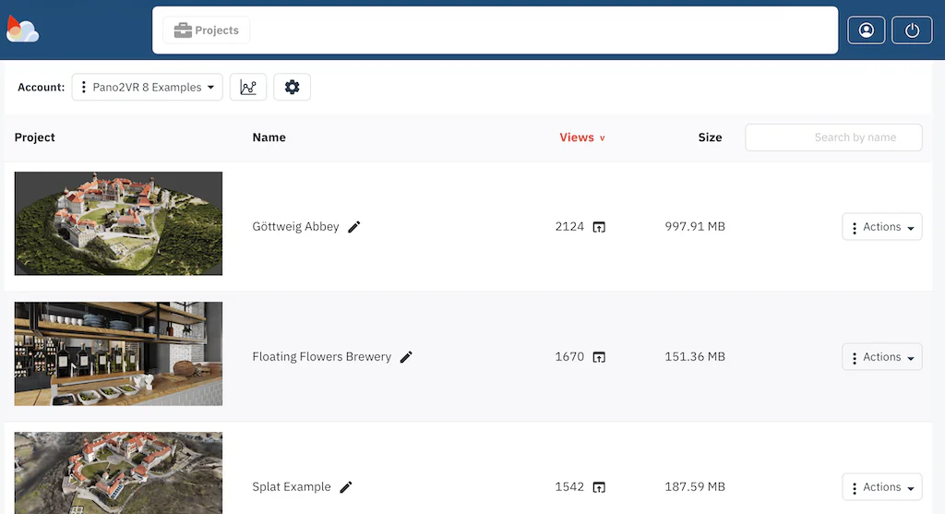Open the Floating Flowers Brewery thumbnail
This screenshot has height=514, width=945.
pyautogui.click(x=118, y=353)
